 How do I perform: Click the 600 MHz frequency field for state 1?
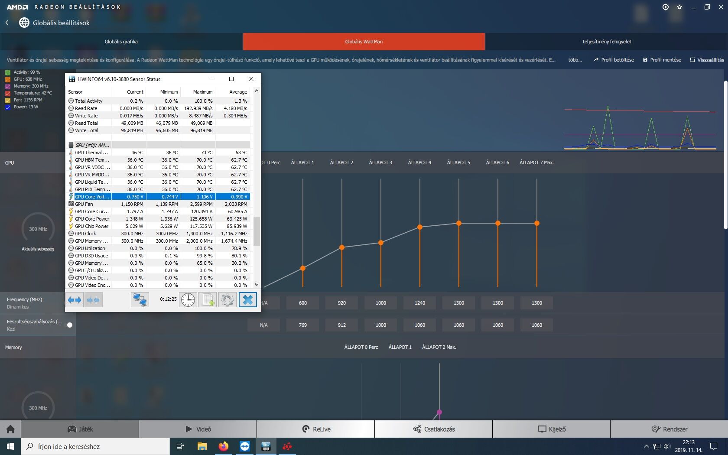pos(303,303)
